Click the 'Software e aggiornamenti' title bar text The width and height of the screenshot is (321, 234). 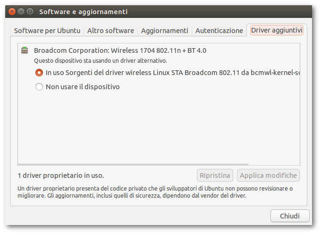tap(83, 11)
